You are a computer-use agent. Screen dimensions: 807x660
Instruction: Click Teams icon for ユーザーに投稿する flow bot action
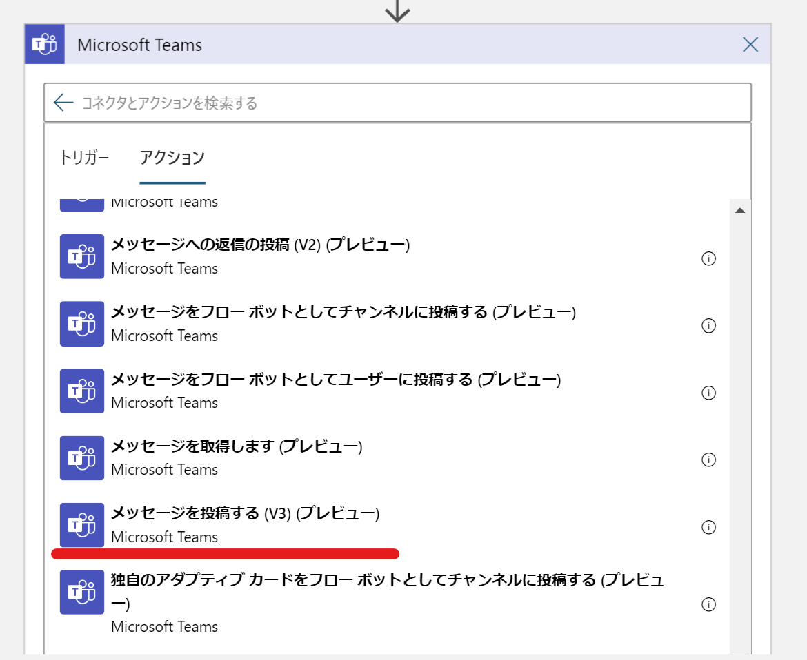click(x=82, y=391)
